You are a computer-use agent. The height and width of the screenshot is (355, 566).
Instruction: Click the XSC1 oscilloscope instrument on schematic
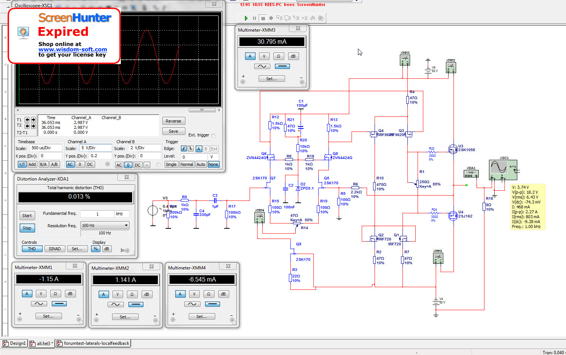point(503,170)
